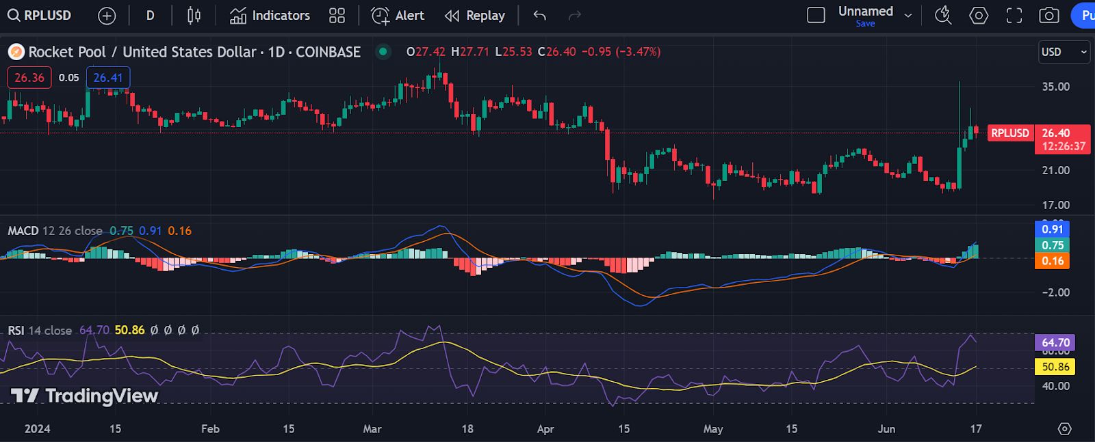Click the RPLUSD price label on axis

(x=1010, y=133)
